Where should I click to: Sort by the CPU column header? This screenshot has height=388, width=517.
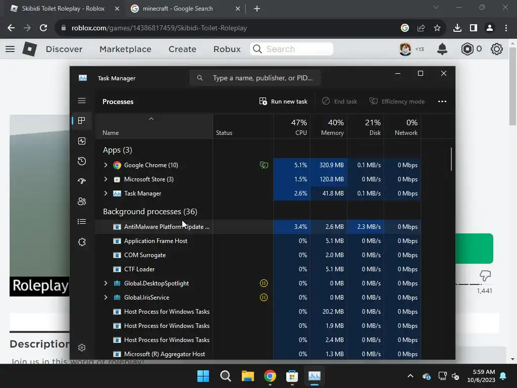click(x=292, y=127)
